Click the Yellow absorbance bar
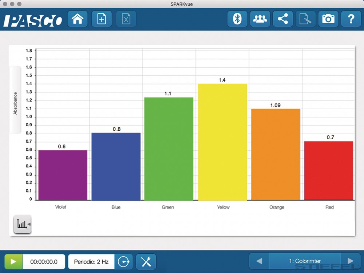Viewport: 364px width, 273px height. pos(222,142)
